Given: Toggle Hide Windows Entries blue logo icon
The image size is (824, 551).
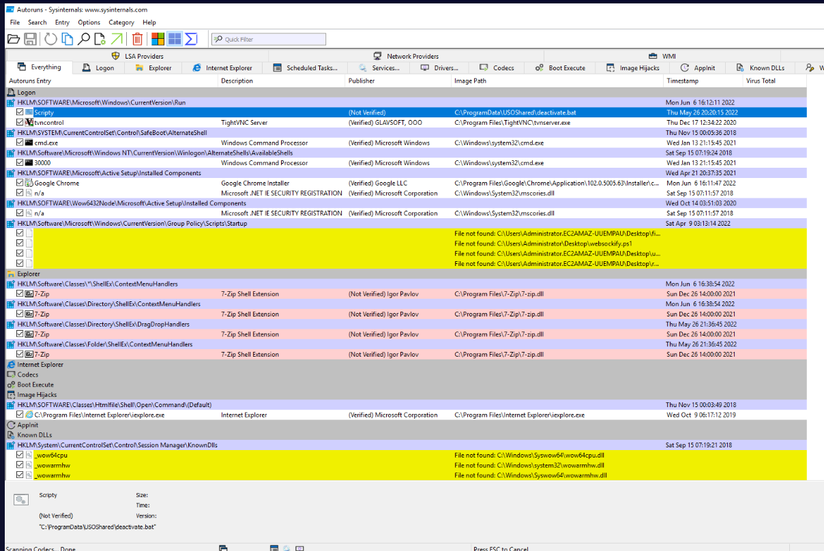Looking at the screenshot, I should [x=175, y=39].
